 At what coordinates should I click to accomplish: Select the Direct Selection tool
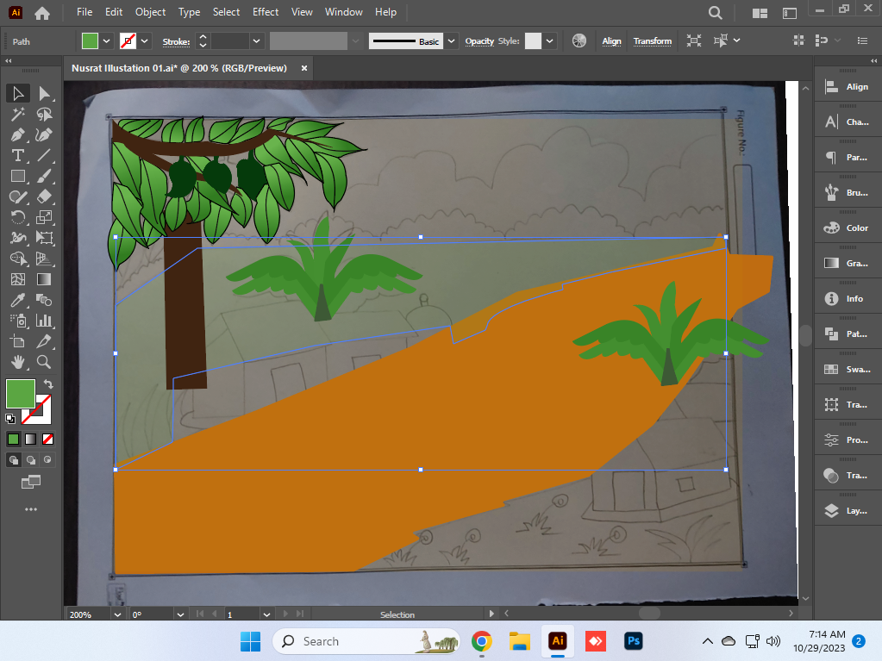point(44,93)
